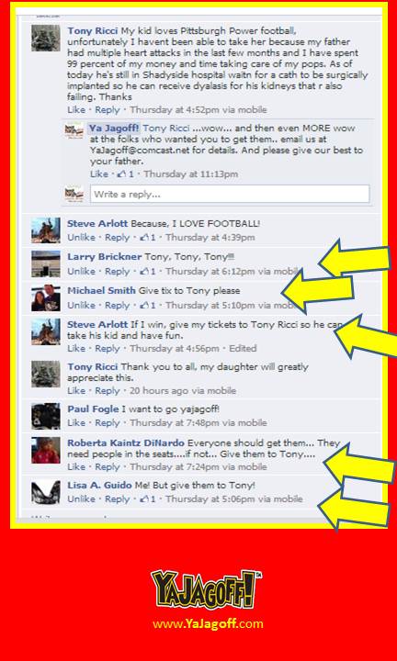Reply to Michael Smith's comment
The width and height of the screenshot is (397, 661).
click(x=118, y=305)
